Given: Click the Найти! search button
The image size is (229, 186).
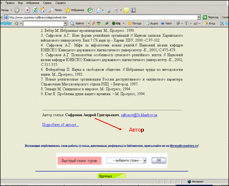Looking at the screenshot, I should (78, 23).
